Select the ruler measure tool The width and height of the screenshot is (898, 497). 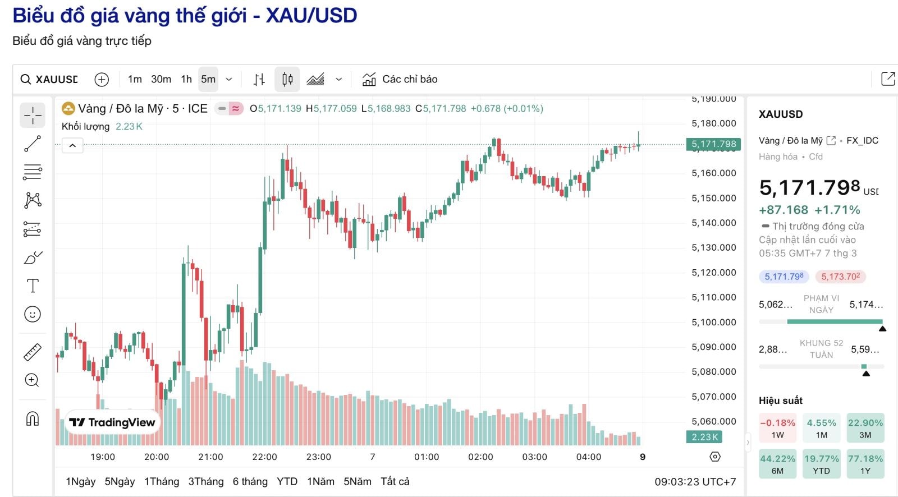click(x=33, y=352)
